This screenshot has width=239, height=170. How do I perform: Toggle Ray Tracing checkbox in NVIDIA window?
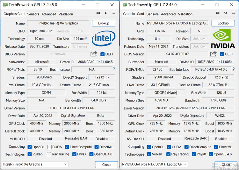click(168, 154)
